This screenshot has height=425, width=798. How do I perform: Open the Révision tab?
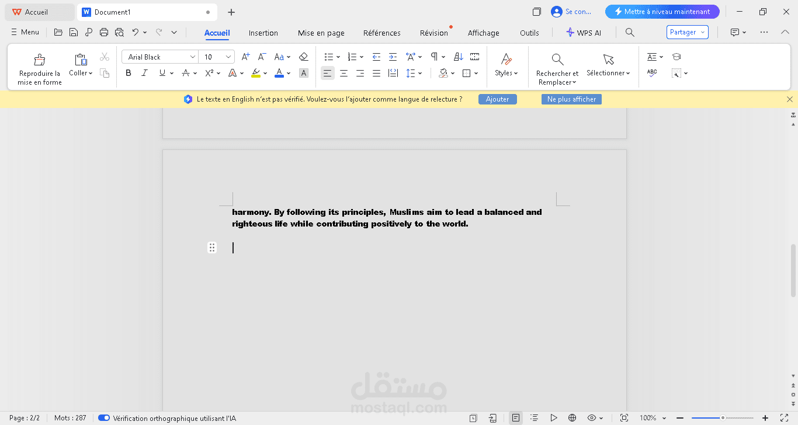tap(434, 33)
